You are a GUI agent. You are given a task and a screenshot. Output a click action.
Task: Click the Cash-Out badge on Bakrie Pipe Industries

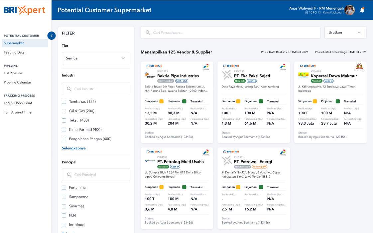182,81
